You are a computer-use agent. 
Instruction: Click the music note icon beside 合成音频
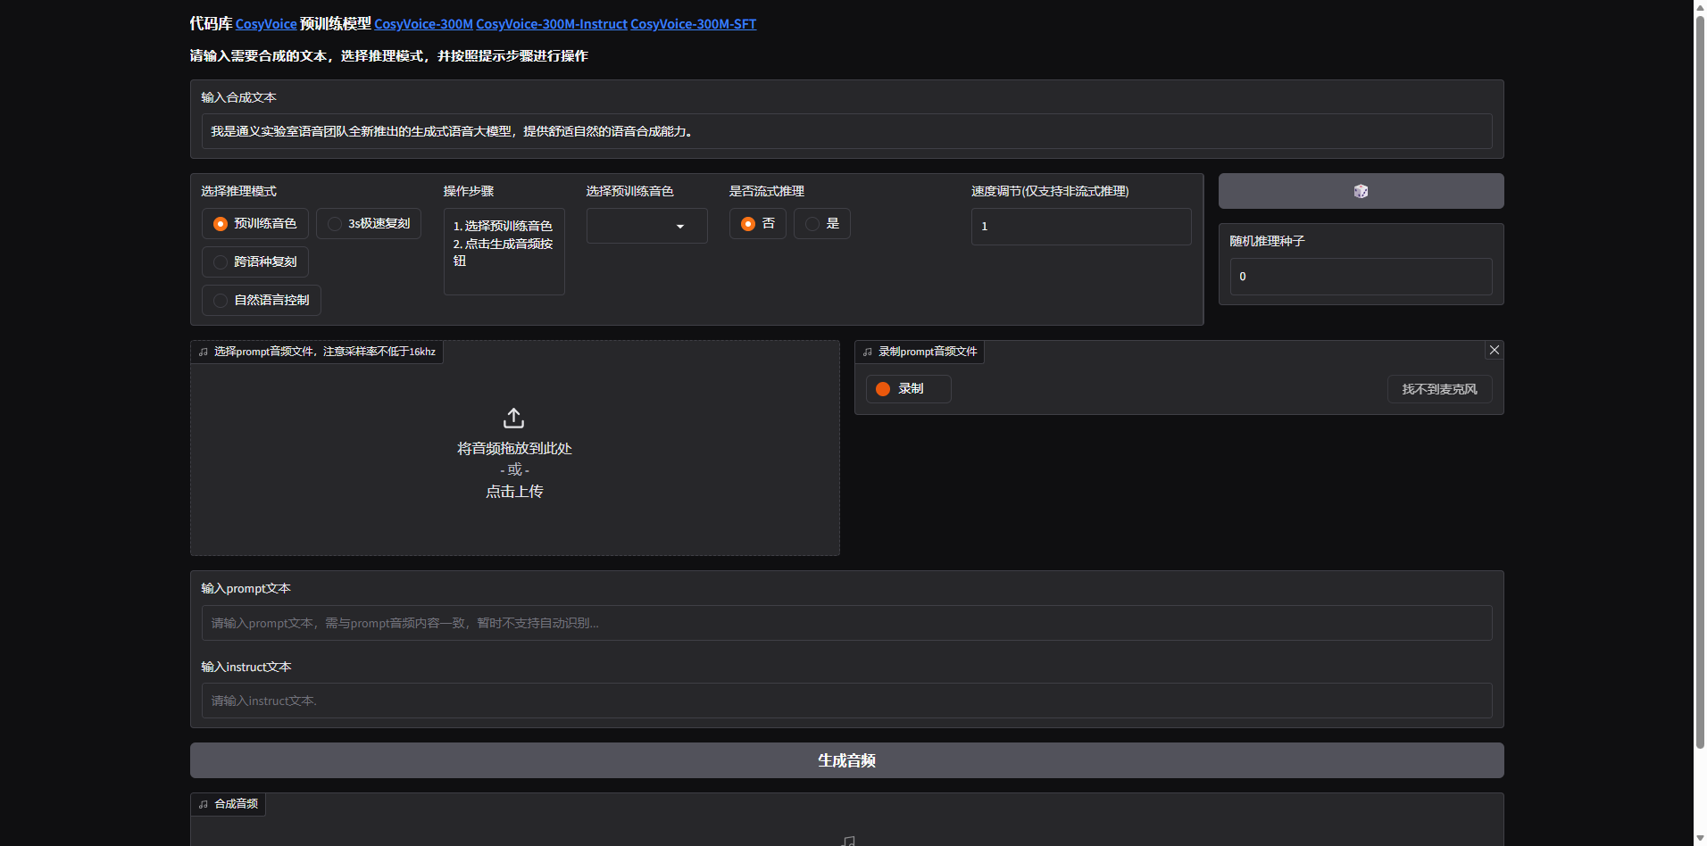pyautogui.click(x=204, y=804)
